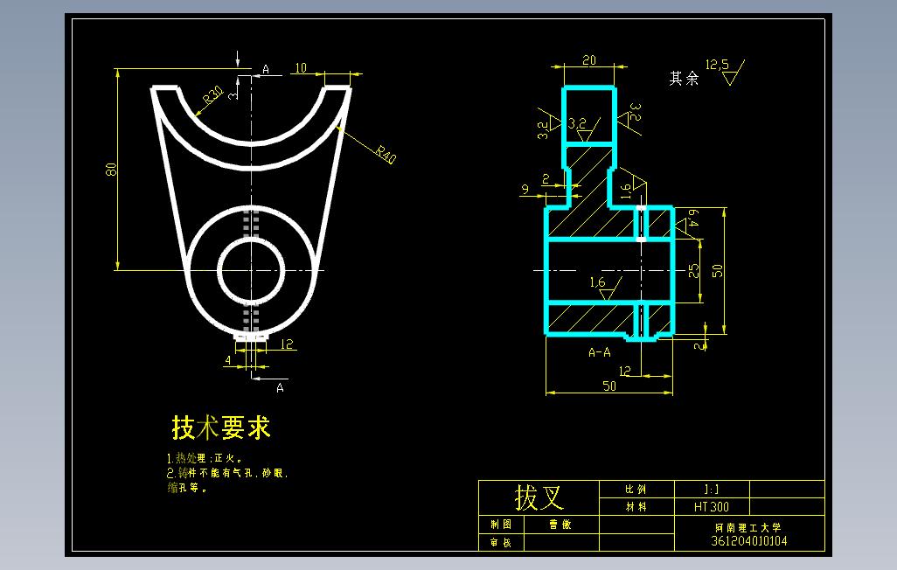Select the cyan outline of section A-A
897x570 pixels.
[x=609, y=213]
